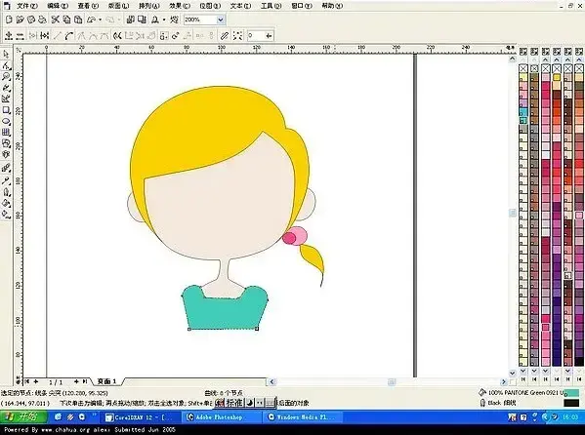
Task: Open the 效果 (Effects) menu
Action: 180,6
